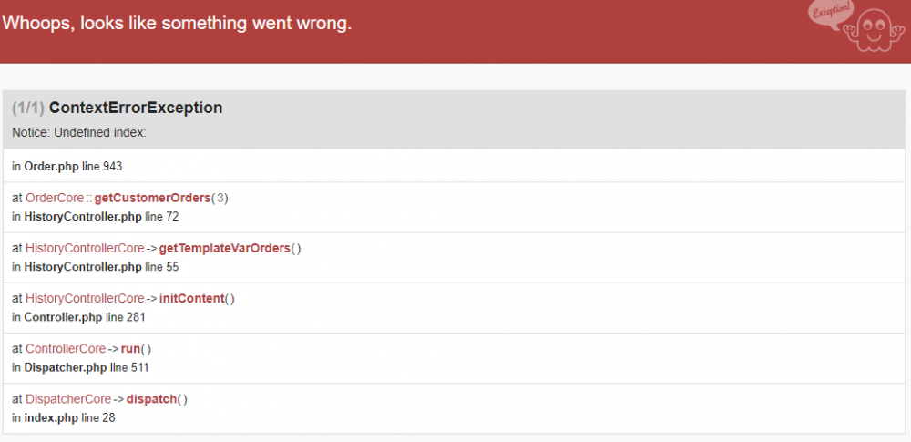Open the getCustomerOrders method link

click(152, 198)
